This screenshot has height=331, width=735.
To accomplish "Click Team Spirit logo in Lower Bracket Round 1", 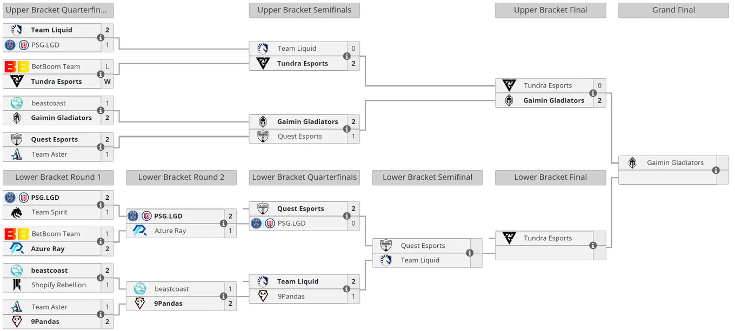I will pyautogui.click(x=17, y=212).
